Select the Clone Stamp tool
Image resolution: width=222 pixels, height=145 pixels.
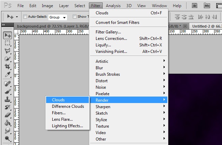coord(8,99)
